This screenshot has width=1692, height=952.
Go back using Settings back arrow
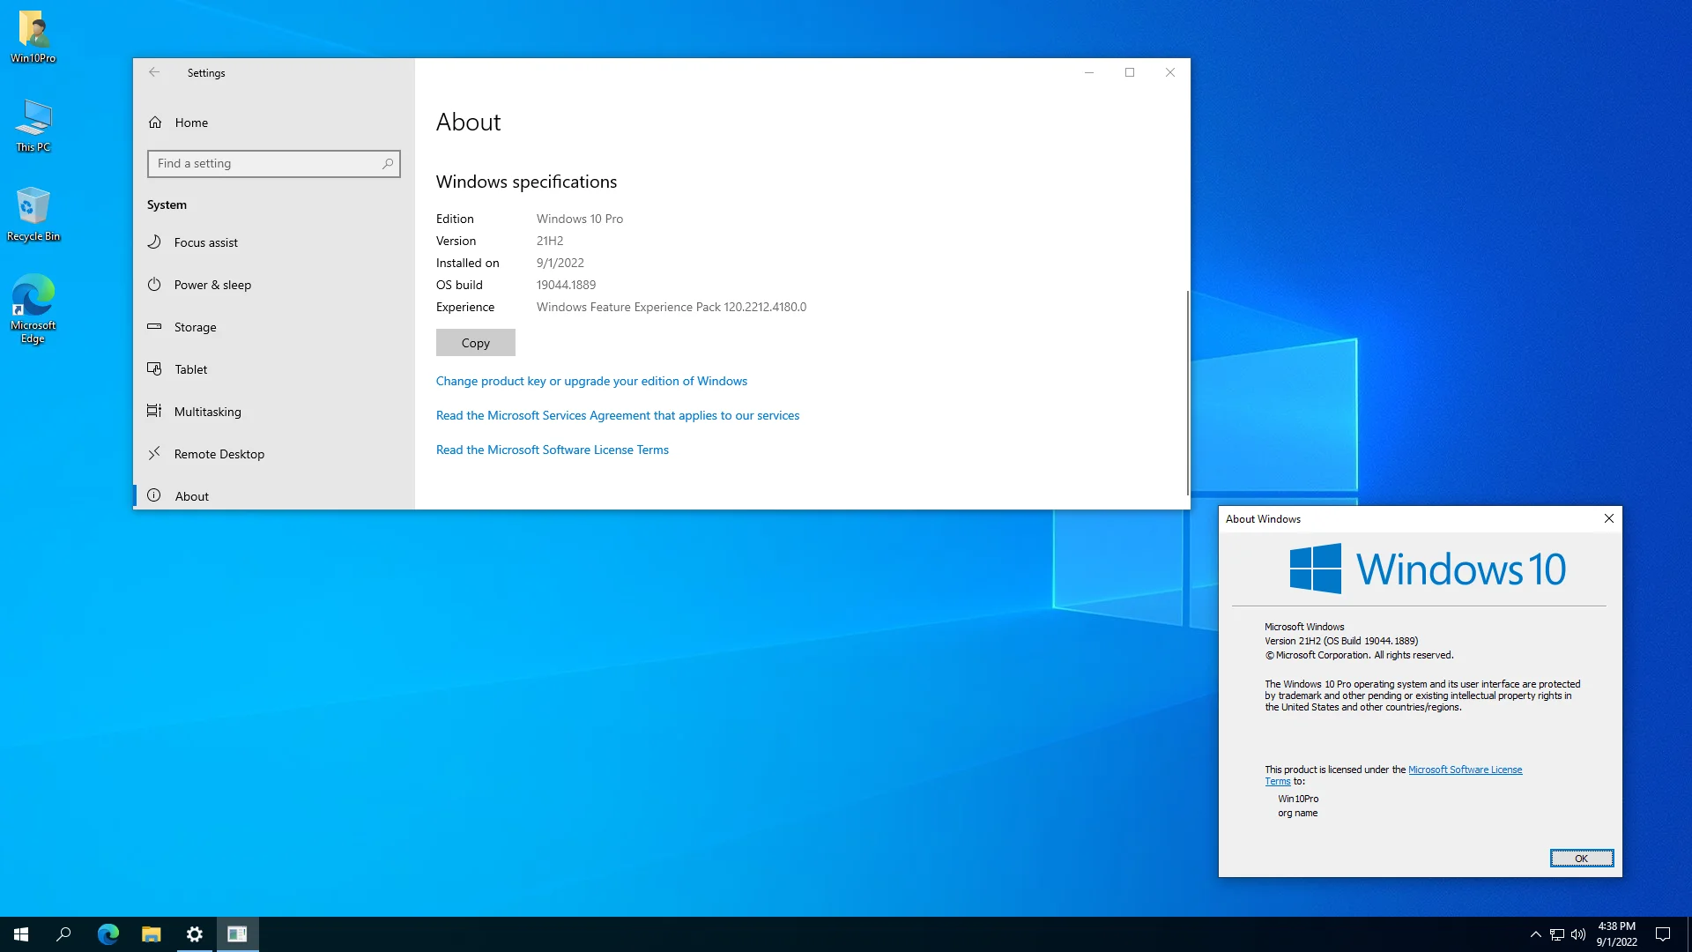point(154,72)
